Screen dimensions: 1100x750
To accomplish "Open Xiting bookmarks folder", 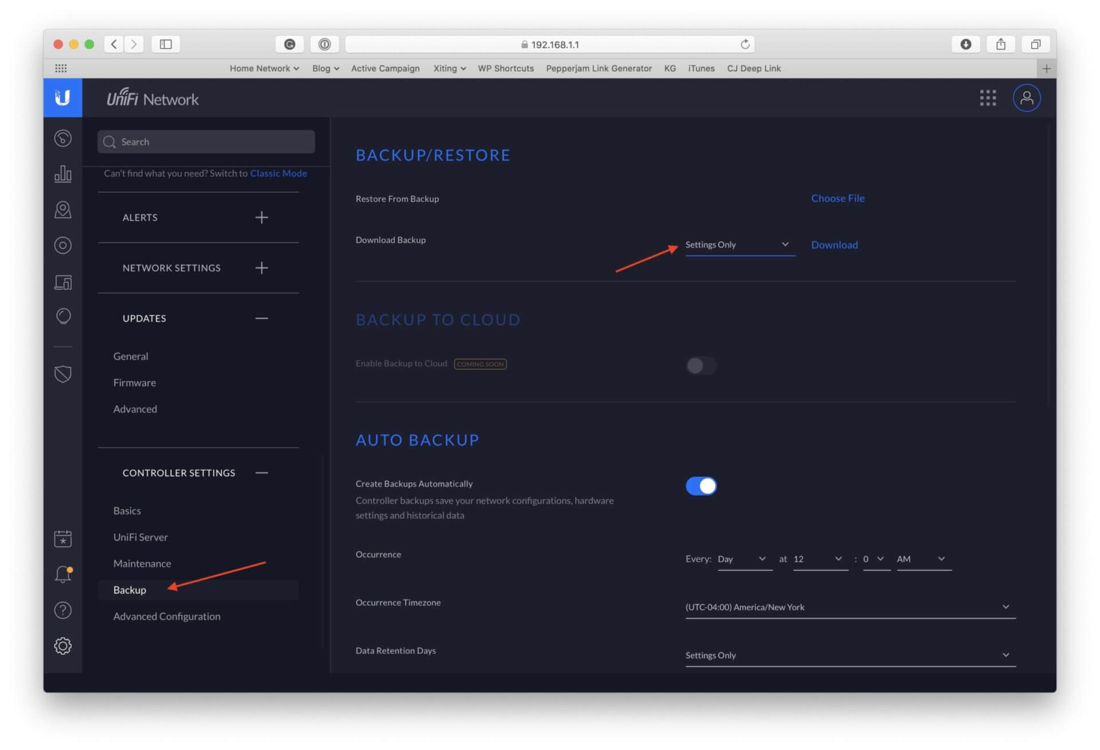I will tap(449, 68).
